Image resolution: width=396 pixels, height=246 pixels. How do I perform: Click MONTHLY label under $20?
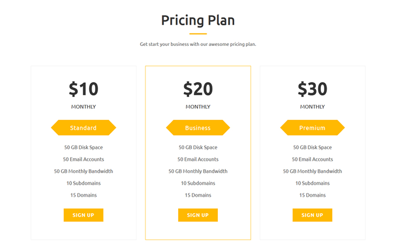coord(198,107)
